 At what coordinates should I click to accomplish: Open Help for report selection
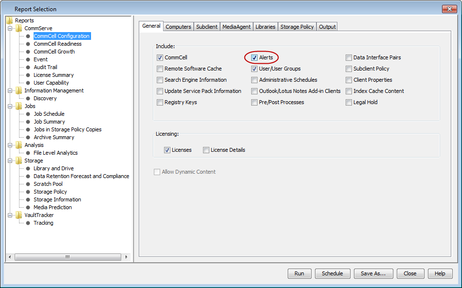440,273
